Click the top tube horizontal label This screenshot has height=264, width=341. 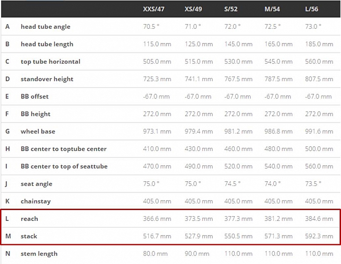51,62
